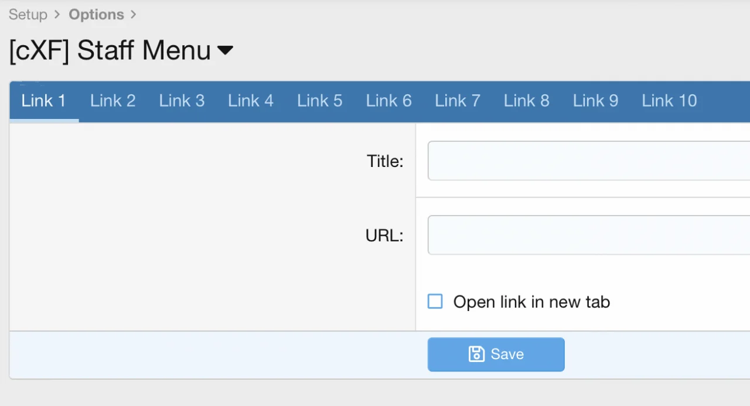Image resolution: width=750 pixels, height=406 pixels.
Task: Switch to the Link 9 tab
Action: pos(596,101)
